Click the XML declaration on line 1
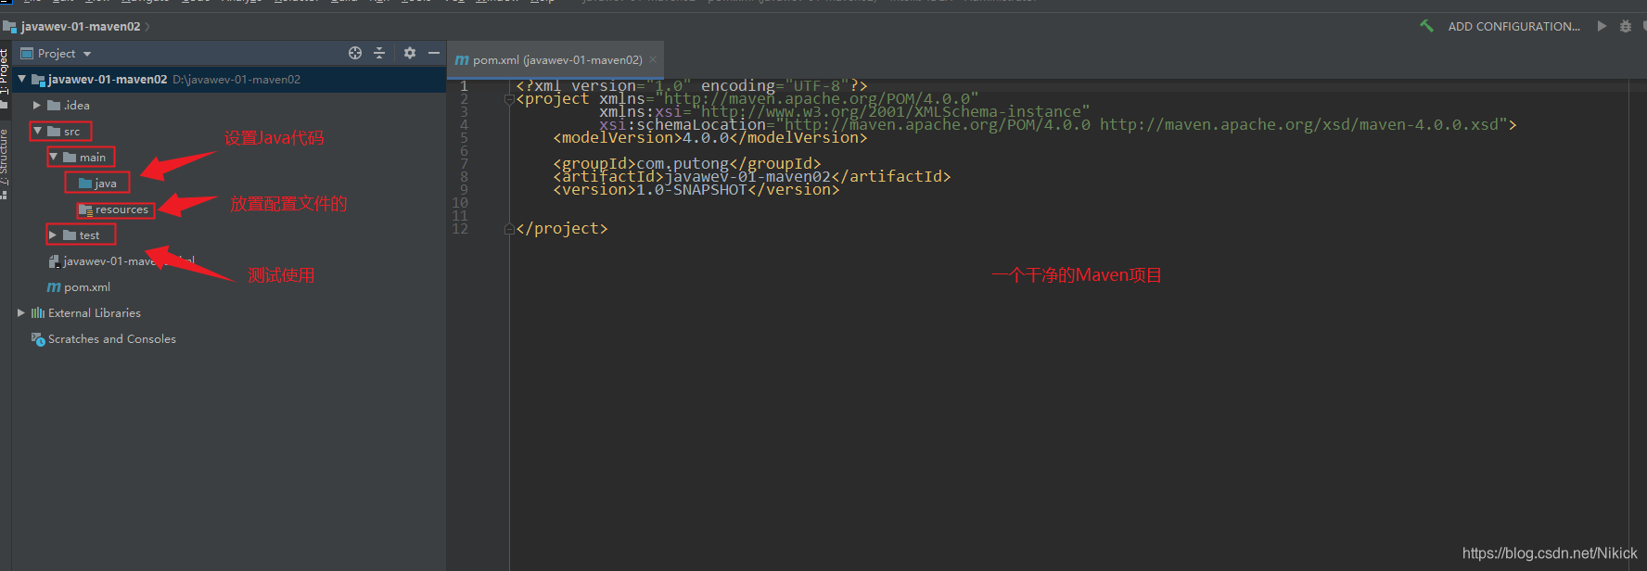This screenshot has height=571, width=1647. click(x=692, y=85)
